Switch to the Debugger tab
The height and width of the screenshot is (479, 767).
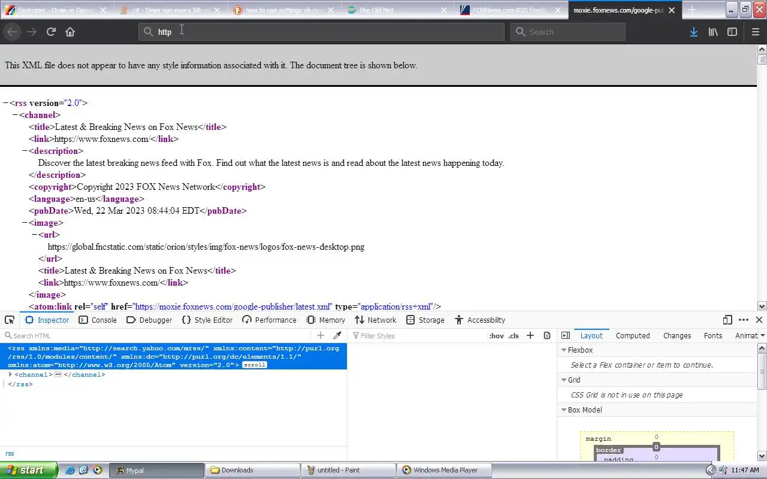pos(149,320)
